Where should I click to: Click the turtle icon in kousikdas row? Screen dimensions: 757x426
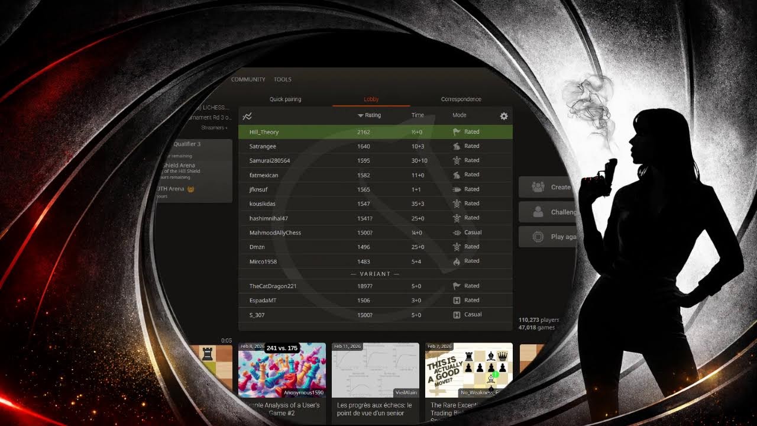(x=457, y=204)
